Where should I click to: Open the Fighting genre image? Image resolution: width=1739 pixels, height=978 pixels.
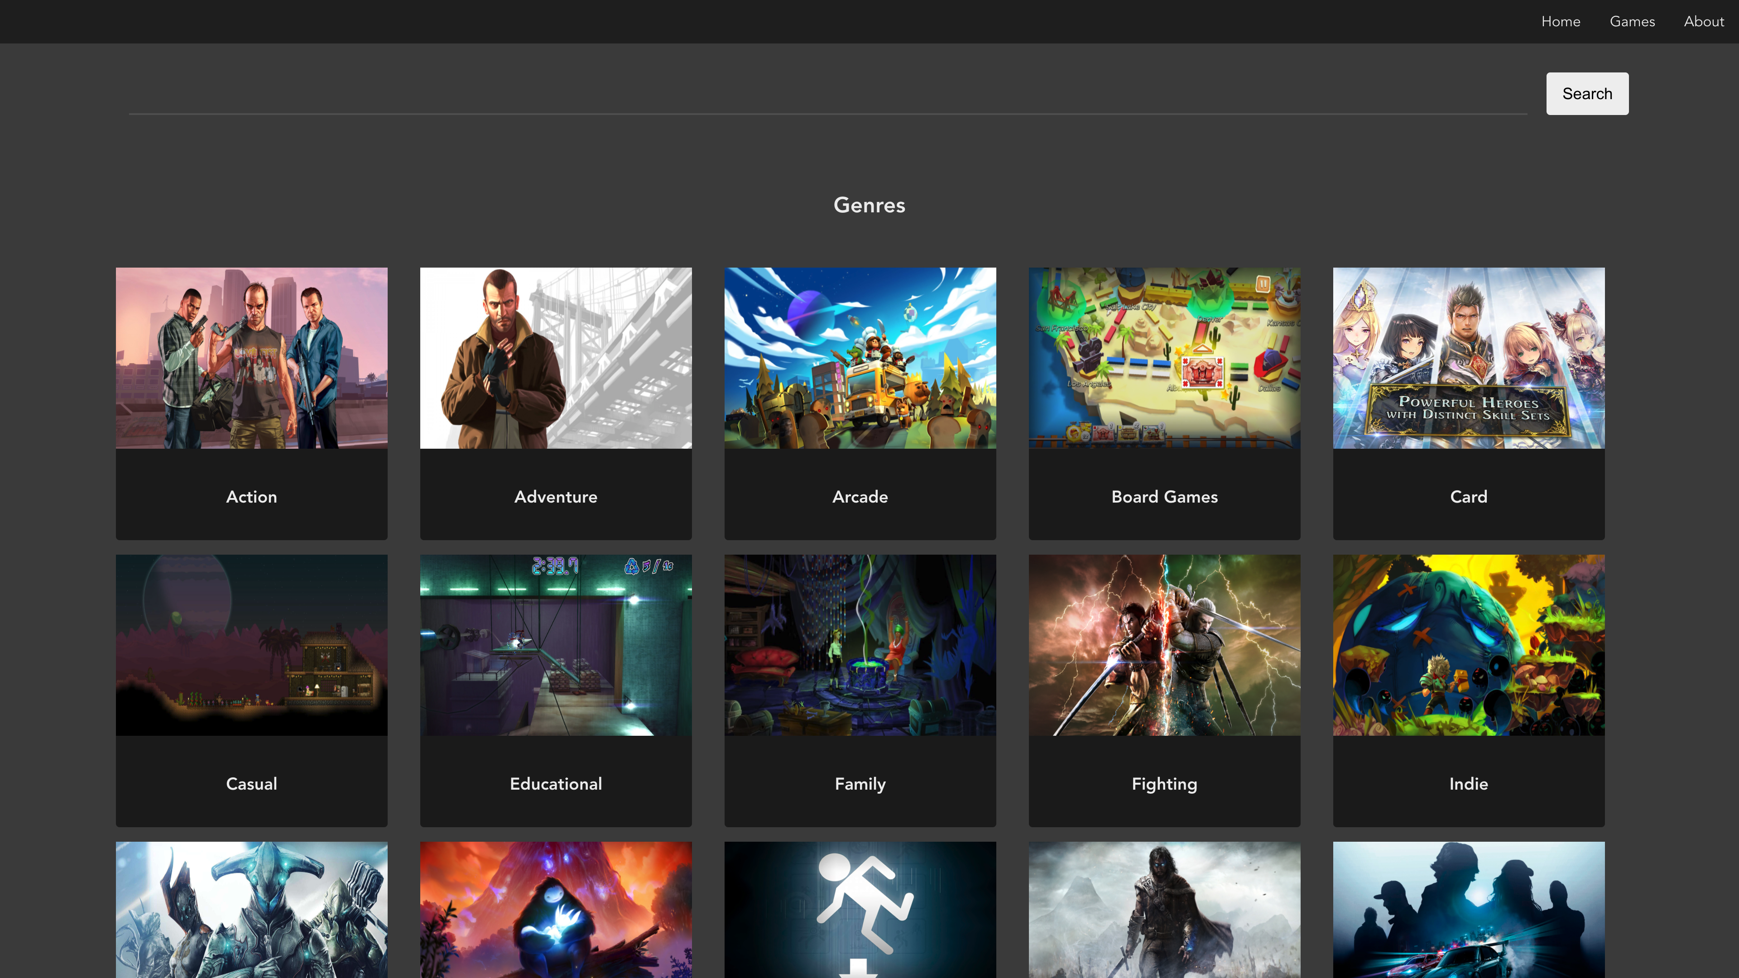(x=1164, y=645)
